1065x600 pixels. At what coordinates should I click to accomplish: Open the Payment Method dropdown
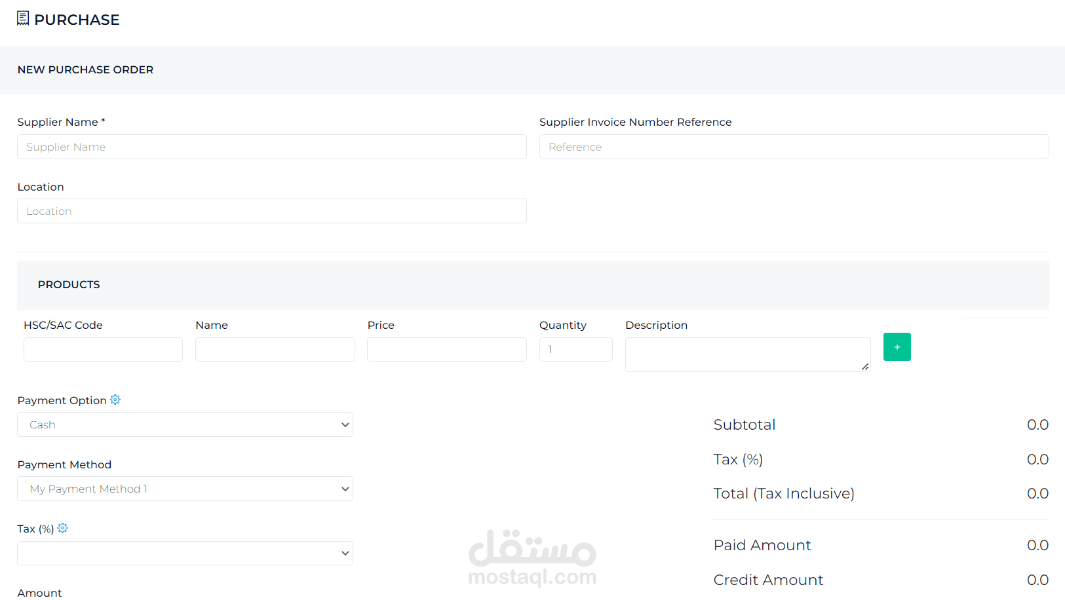pos(185,489)
